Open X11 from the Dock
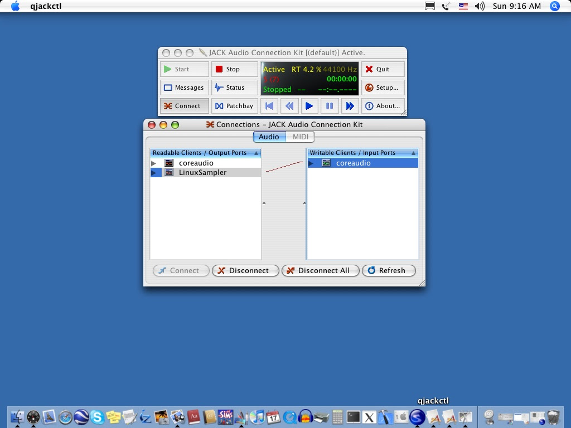571x428 pixels. 370,417
